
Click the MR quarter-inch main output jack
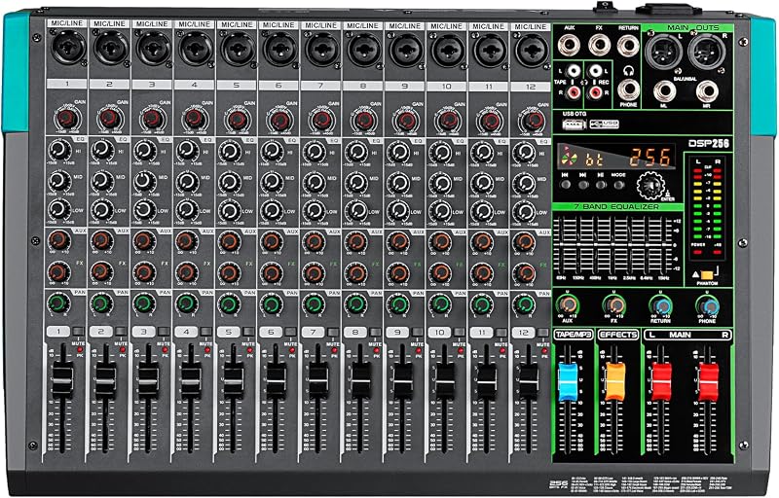(x=707, y=91)
